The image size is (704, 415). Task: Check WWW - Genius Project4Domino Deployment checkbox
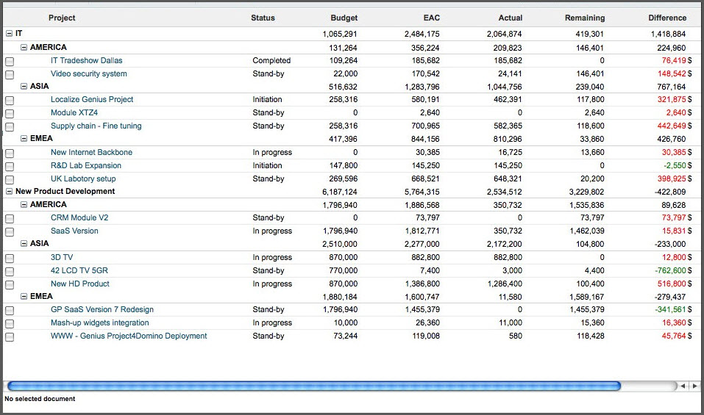tap(10, 336)
